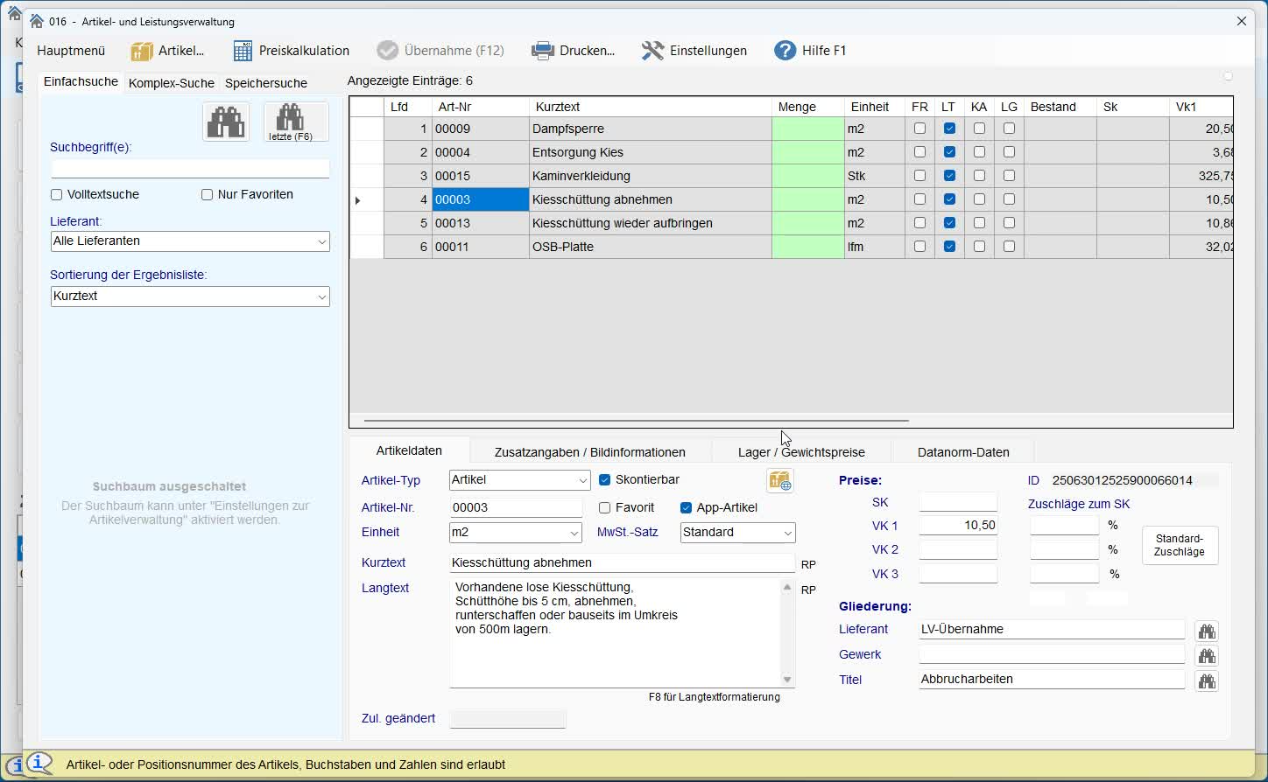This screenshot has height=782, width=1268.
Task: Uncheck the App-Artikel checkbox
Action: click(x=686, y=508)
